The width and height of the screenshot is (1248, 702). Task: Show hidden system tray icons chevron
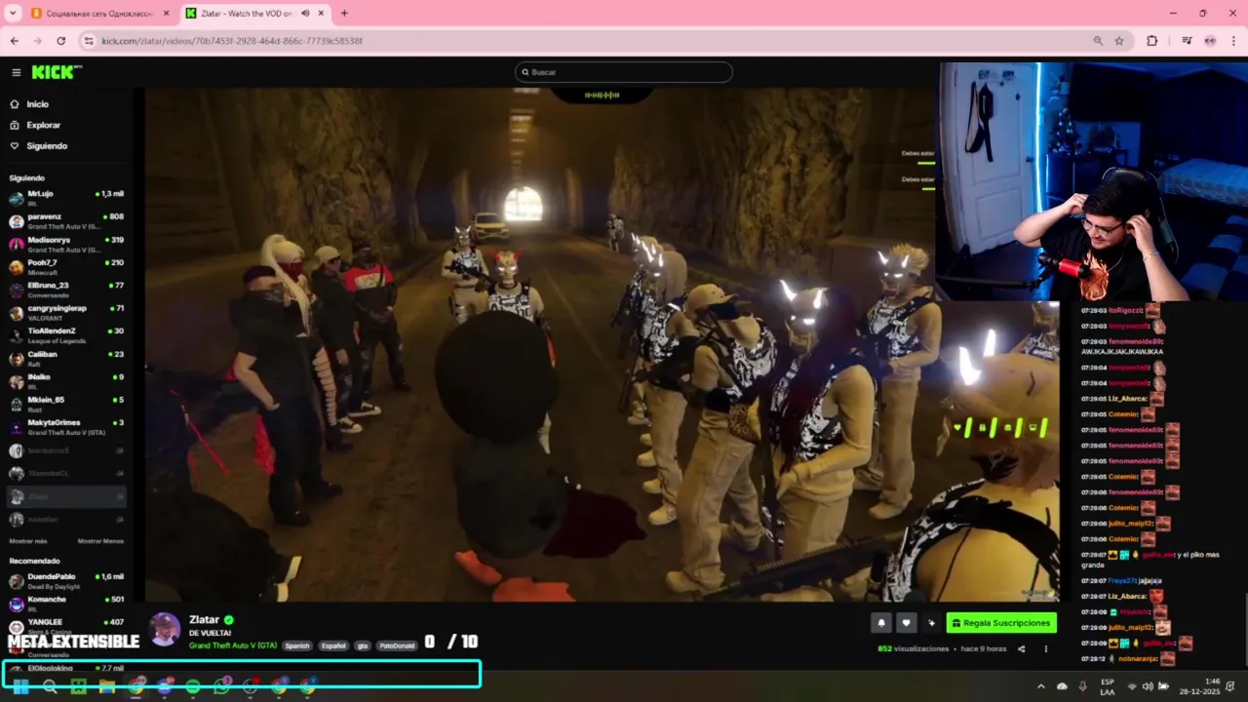(x=1040, y=686)
